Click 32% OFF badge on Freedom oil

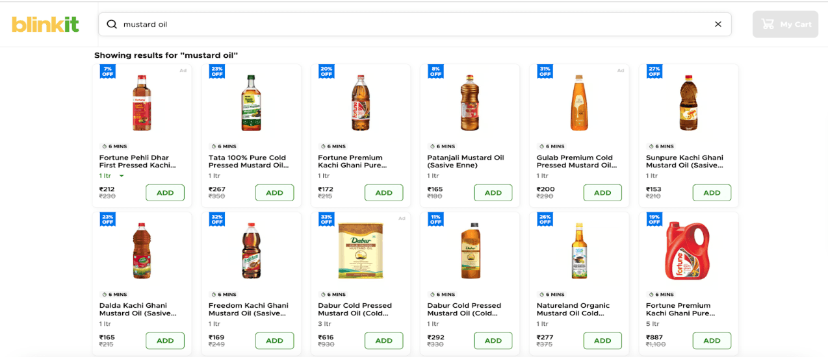point(216,219)
